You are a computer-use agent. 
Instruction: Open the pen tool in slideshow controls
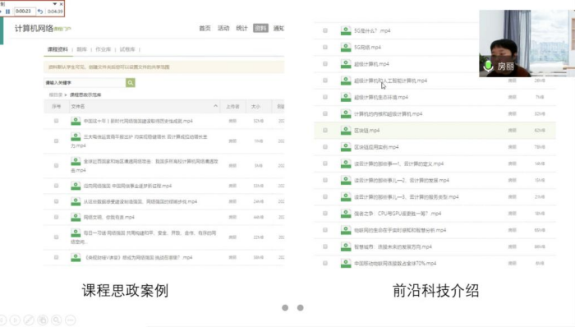click(x=29, y=320)
